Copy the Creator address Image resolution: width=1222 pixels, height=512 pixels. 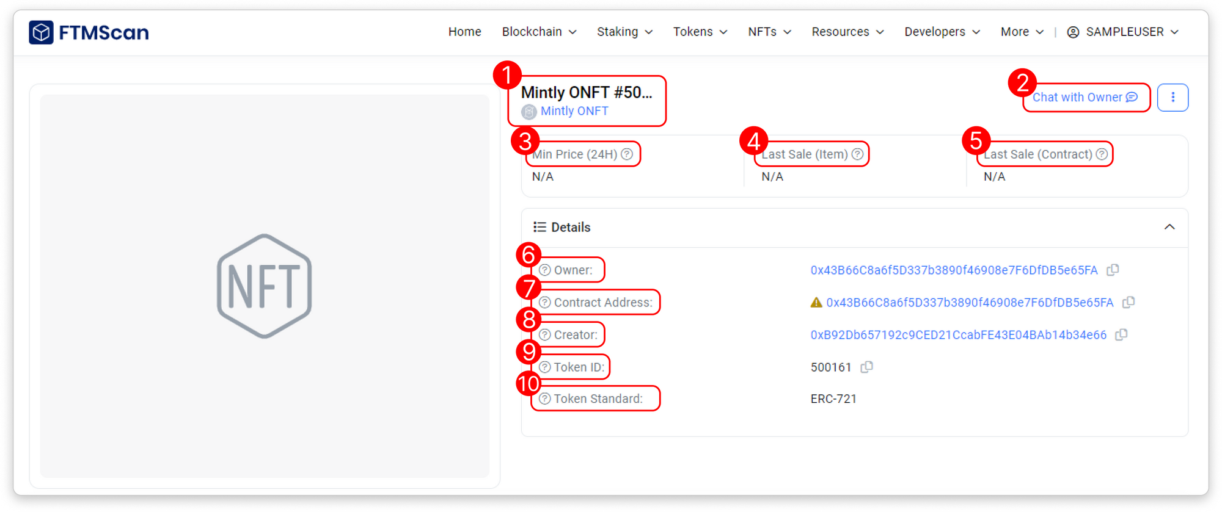[1121, 334]
